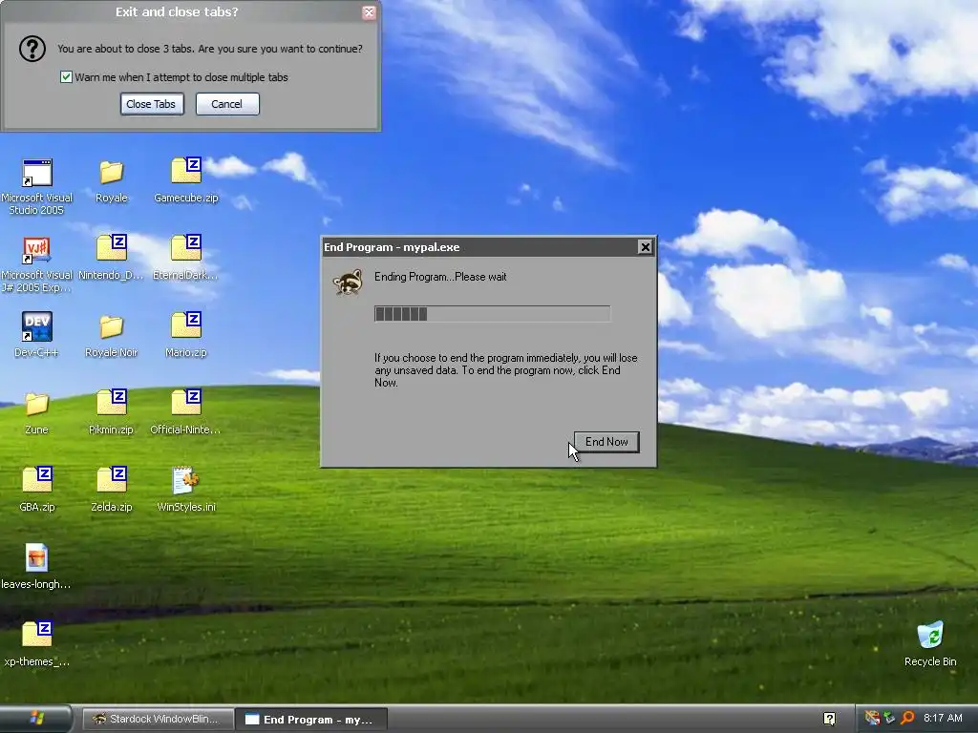
Task: Select the xp-themes_... zip icon
Action: click(x=37, y=634)
